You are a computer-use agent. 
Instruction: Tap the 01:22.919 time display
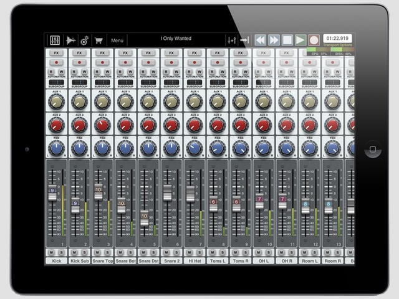[x=337, y=39]
